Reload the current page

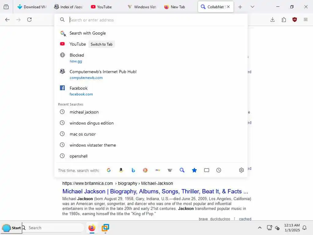(x=29, y=20)
